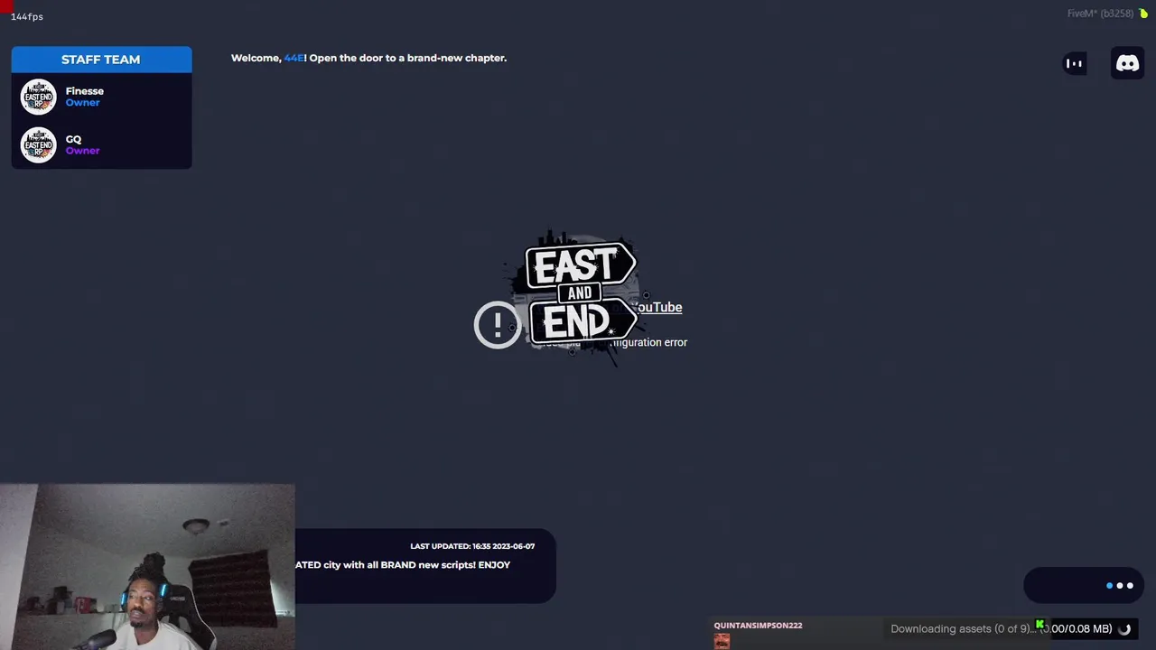1156x650 pixels.
Task: Click the webcam overlay thumbnail
Action: coord(147,567)
